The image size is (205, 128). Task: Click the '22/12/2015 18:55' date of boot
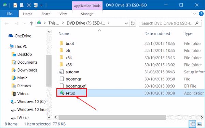160,44
